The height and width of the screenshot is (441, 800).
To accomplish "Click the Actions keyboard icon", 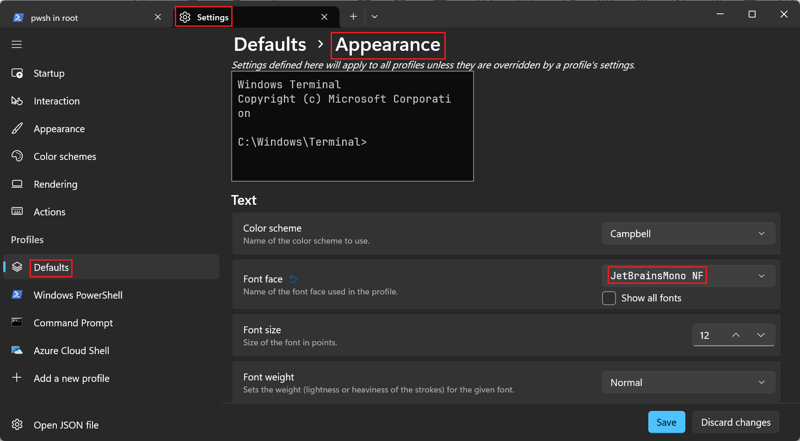I will click(x=17, y=211).
